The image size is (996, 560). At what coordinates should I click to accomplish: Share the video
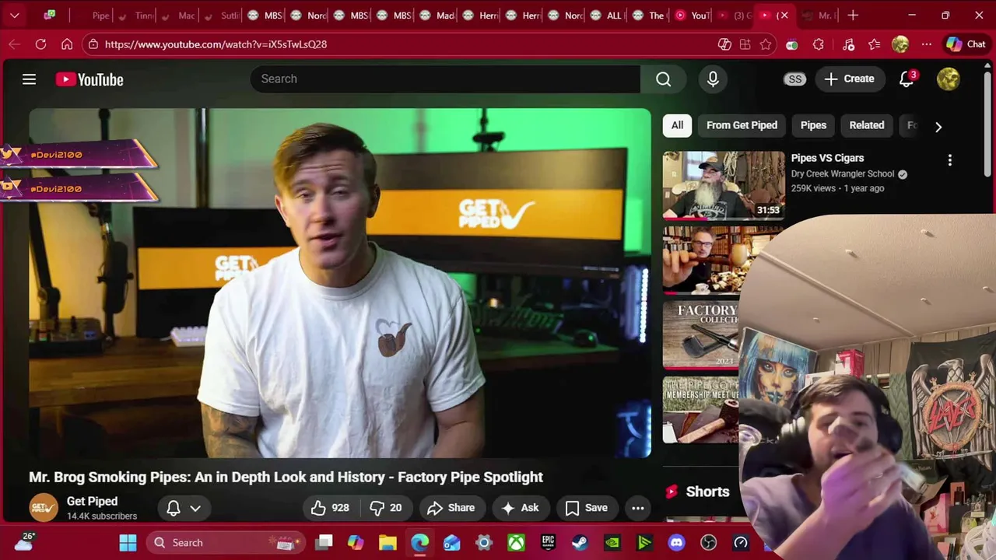(451, 508)
